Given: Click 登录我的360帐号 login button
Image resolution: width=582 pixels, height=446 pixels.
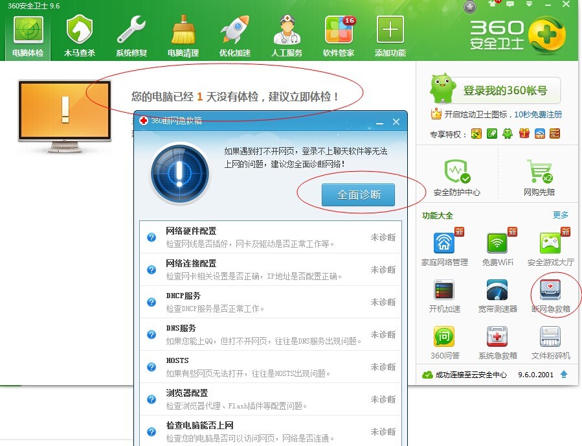Looking at the screenshot, I should click(x=505, y=90).
